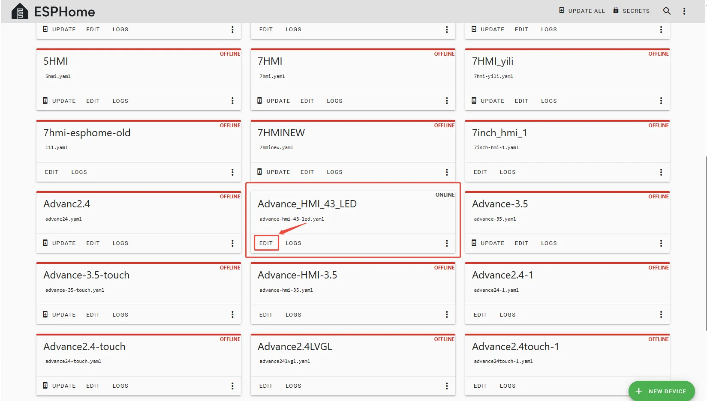Click the Advance2.4touch-1 device title
The height and width of the screenshot is (401, 707).
[x=515, y=347]
